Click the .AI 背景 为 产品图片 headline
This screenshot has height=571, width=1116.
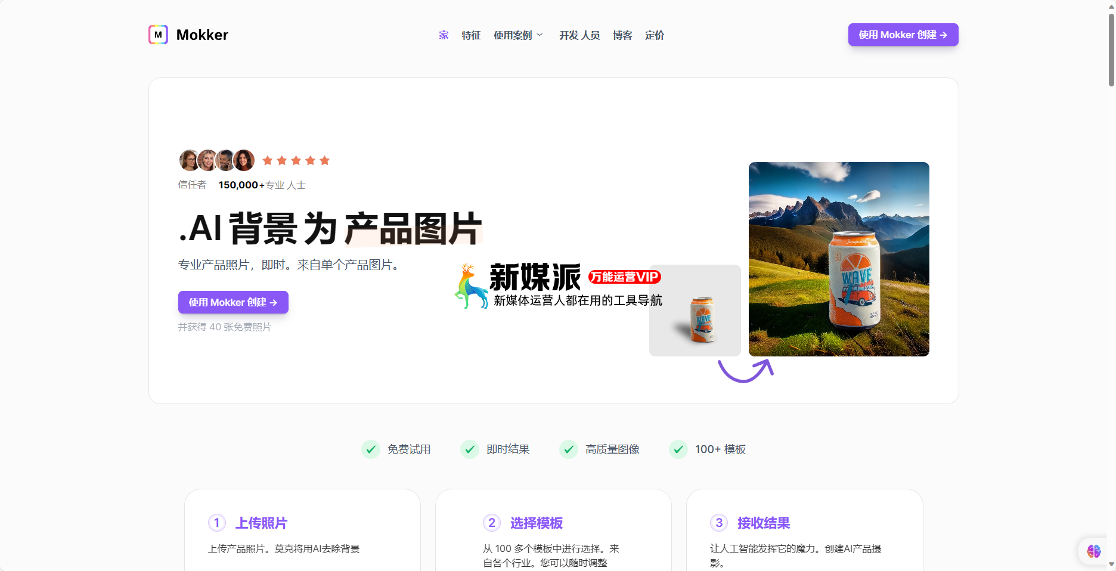pyautogui.click(x=330, y=228)
